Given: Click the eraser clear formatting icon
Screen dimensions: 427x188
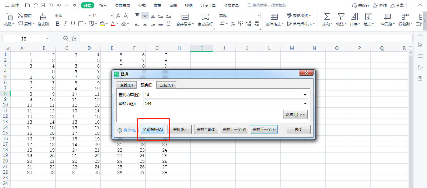Looking at the screenshot, I should [x=124, y=24].
